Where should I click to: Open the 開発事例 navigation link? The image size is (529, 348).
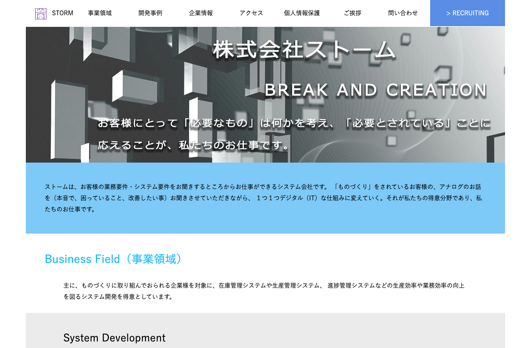coord(150,13)
